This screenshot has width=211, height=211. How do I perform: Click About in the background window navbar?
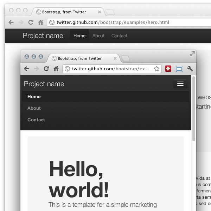pyautogui.click(x=98, y=36)
